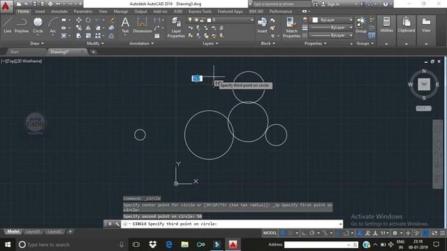Expand the Block panel

[x=268, y=43]
